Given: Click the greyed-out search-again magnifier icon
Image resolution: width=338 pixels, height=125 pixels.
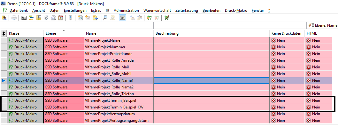Looking at the screenshot, I should tap(112, 18).
